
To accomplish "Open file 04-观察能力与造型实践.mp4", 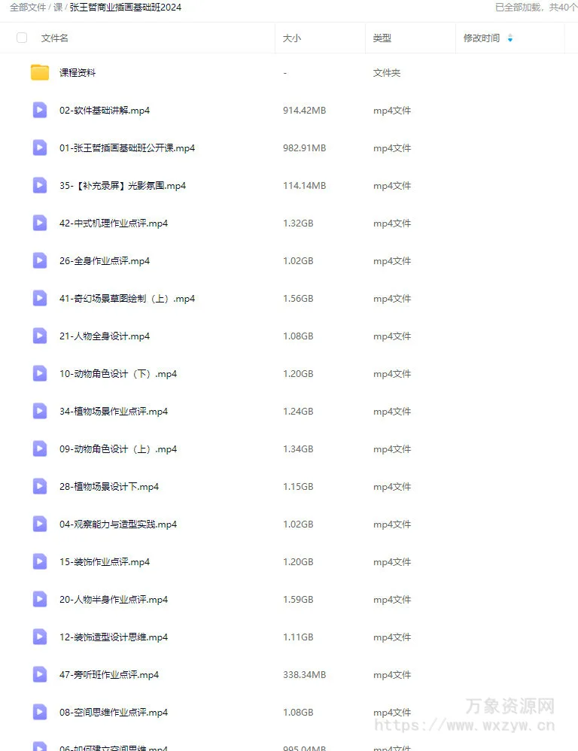I will 118,524.
